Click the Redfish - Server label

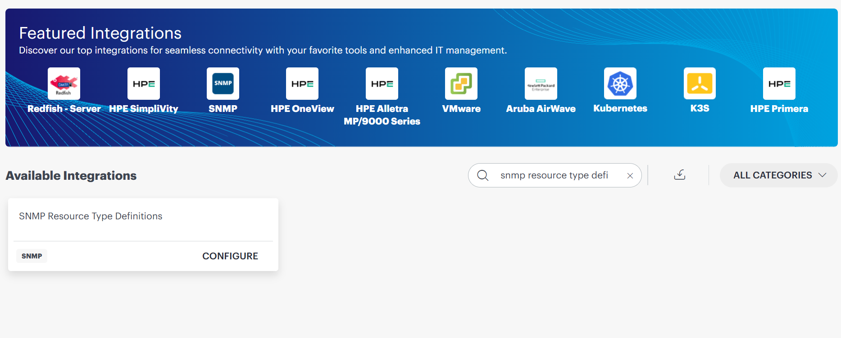pyautogui.click(x=64, y=109)
